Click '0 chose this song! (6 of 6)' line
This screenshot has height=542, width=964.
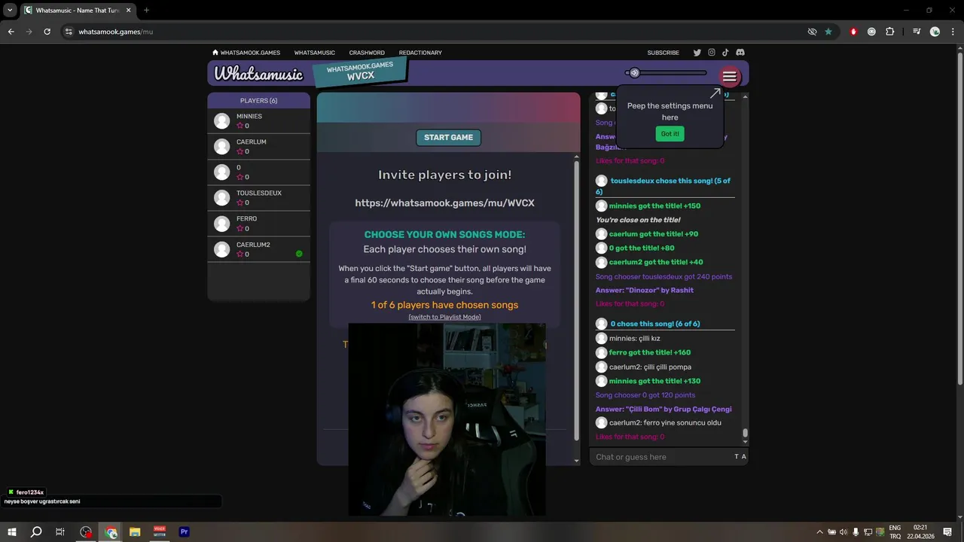(x=655, y=324)
